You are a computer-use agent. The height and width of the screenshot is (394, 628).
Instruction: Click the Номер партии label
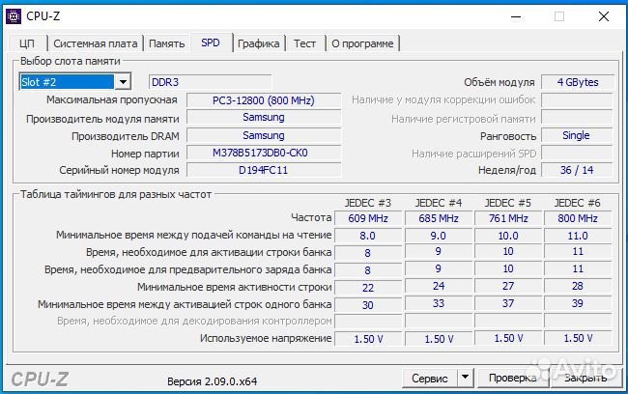point(145,154)
